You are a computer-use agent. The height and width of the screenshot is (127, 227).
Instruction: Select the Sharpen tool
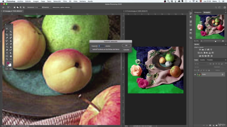11,47
